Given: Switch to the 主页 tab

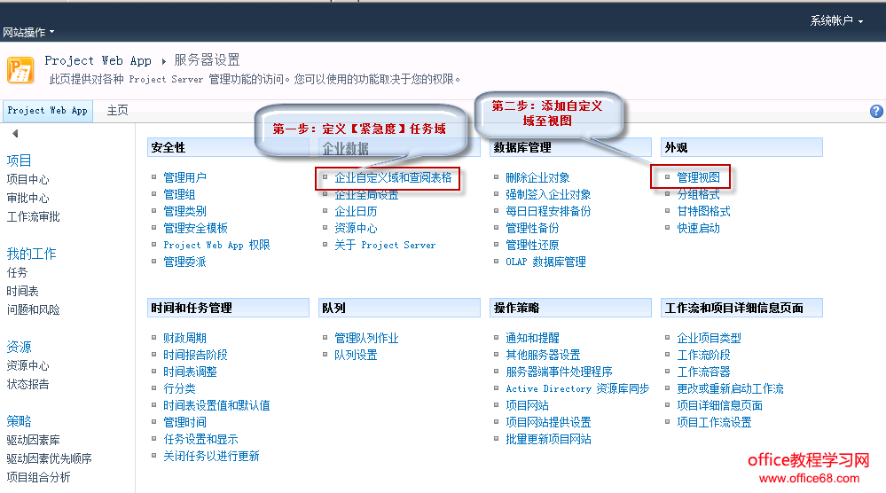Looking at the screenshot, I should coord(118,111).
